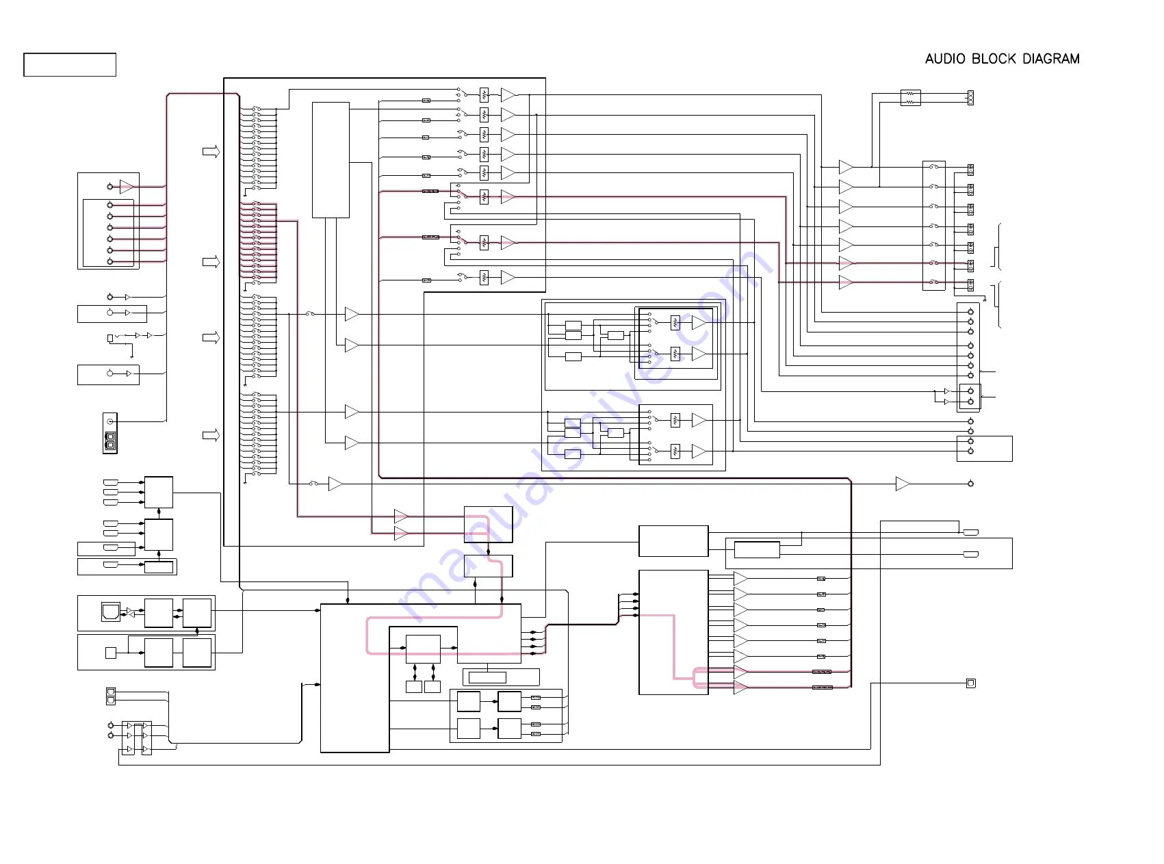Select the coaxial and dual optical jack panel
This screenshot has width=1164, height=864.
coord(110,433)
